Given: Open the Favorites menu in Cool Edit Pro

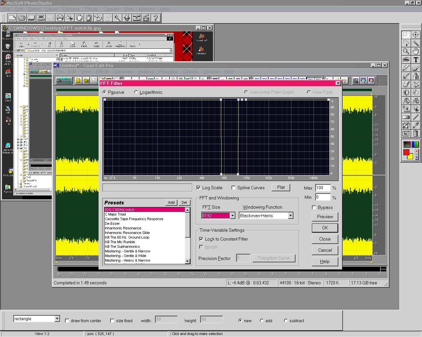Looking at the screenshot, I should click(x=168, y=71).
